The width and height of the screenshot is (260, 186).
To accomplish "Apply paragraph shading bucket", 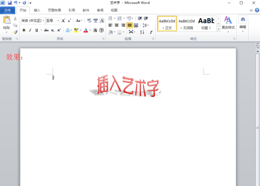I will [x=110, y=32].
